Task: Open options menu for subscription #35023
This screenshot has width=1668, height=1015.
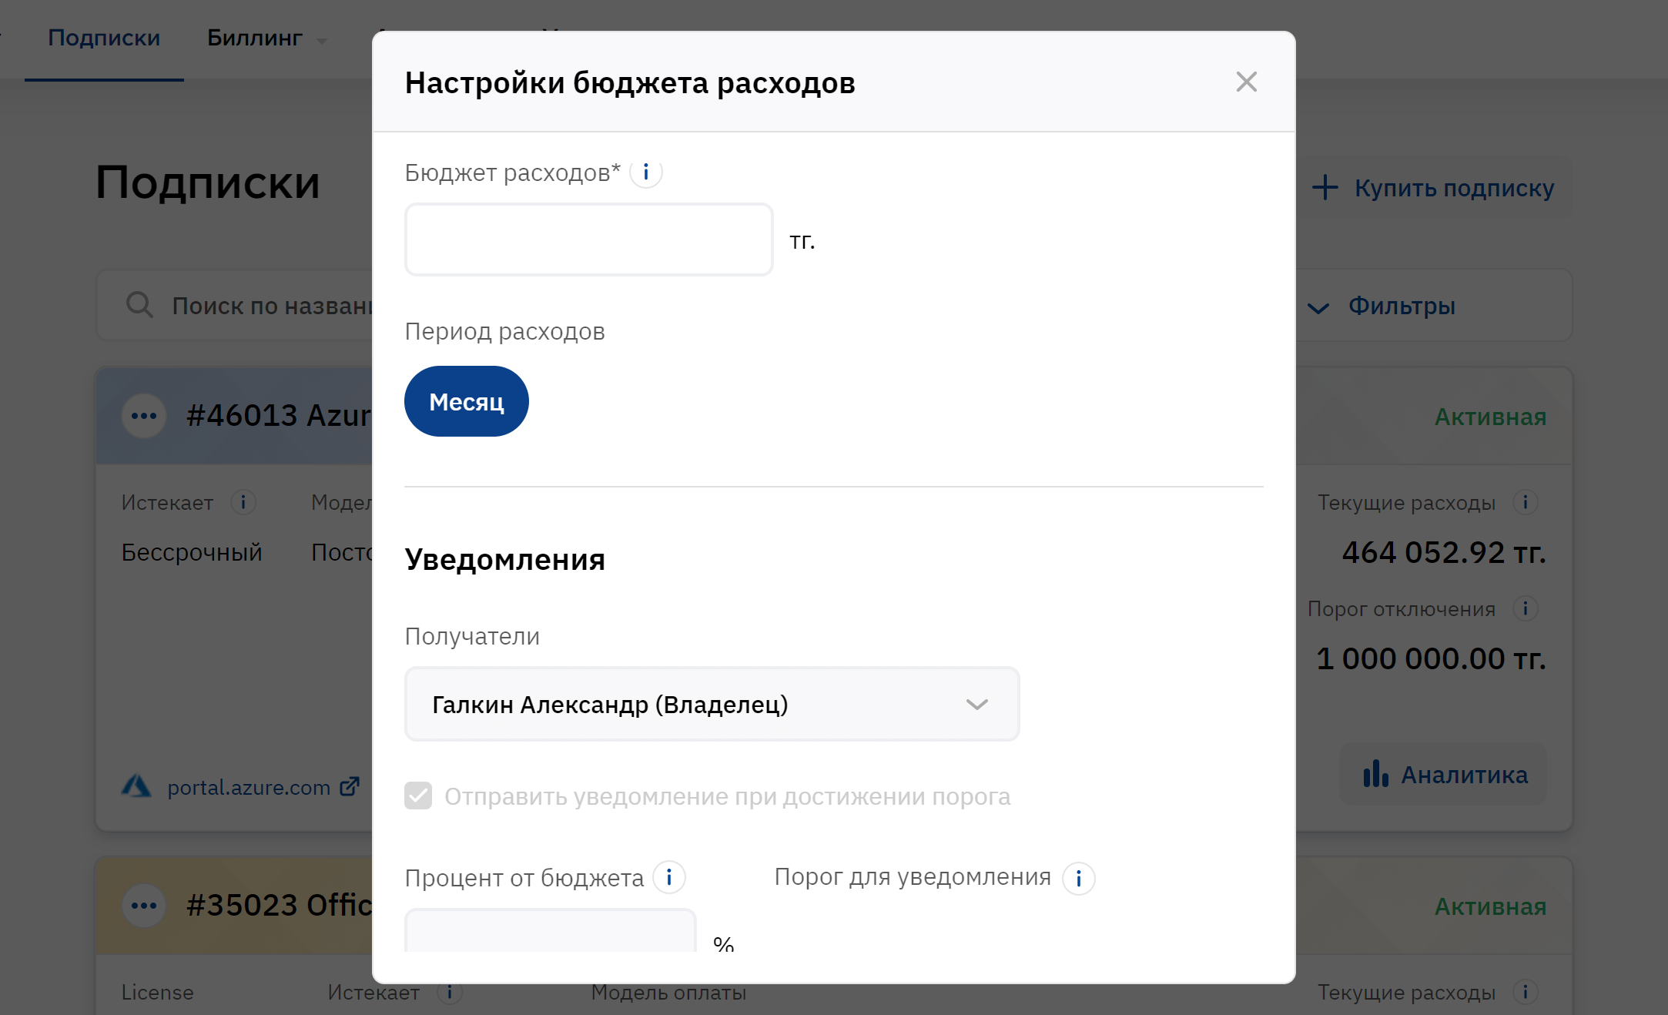Action: 144,906
